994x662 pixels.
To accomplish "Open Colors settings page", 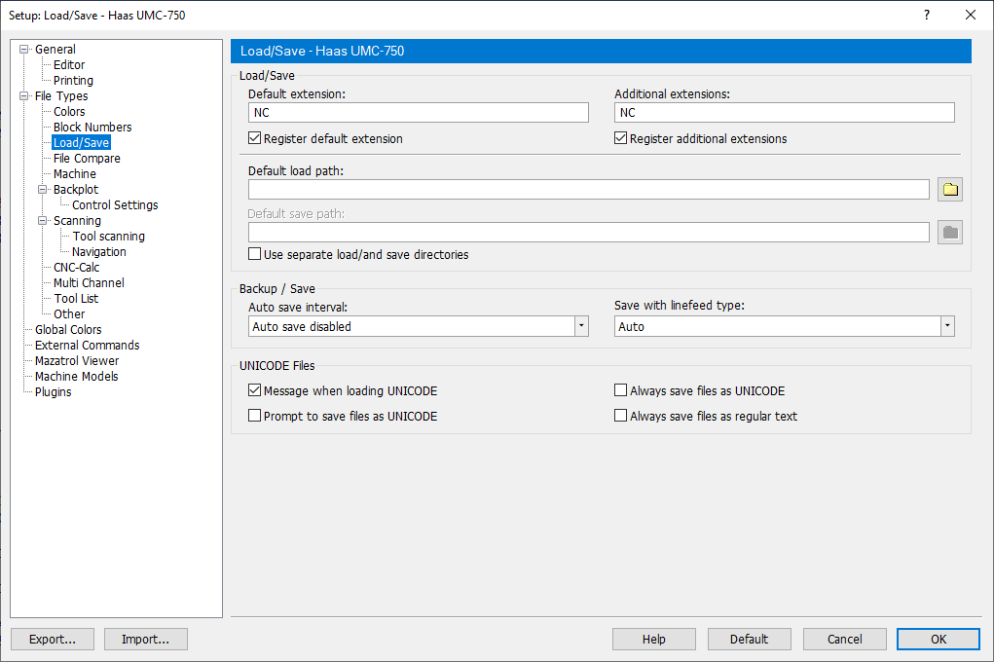I will coord(69,112).
